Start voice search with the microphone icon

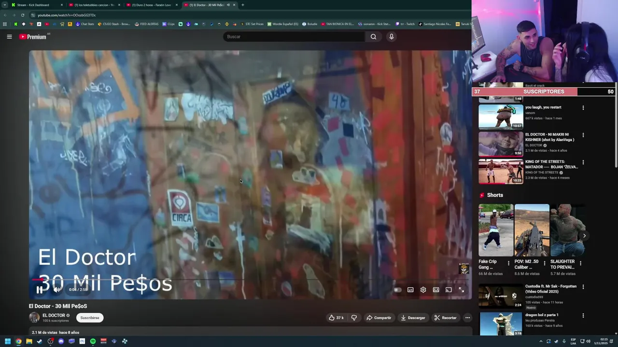click(x=392, y=37)
